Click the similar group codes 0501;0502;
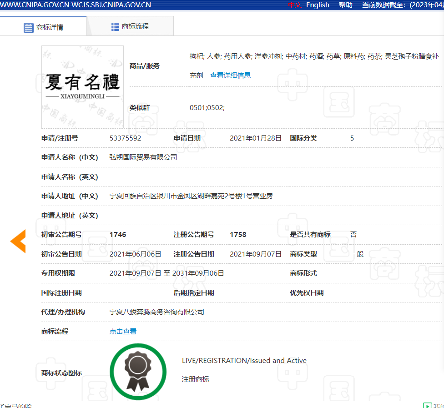The image size is (444, 408). pyautogui.click(x=207, y=108)
